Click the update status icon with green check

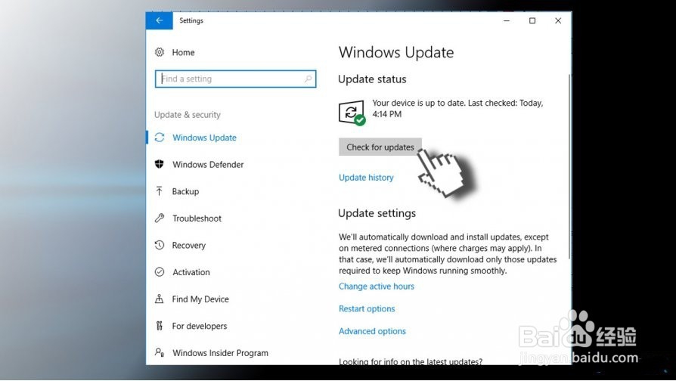[352, 113]
